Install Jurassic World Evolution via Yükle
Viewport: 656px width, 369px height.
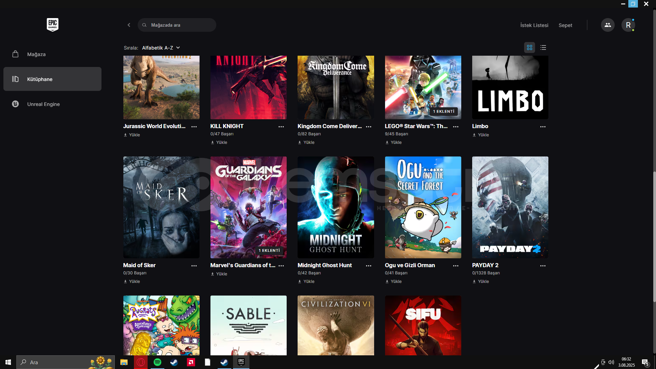point(132,135)
